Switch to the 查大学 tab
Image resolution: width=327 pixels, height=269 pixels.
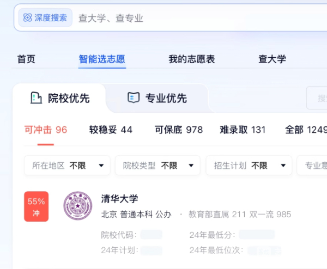pos(272,59)
